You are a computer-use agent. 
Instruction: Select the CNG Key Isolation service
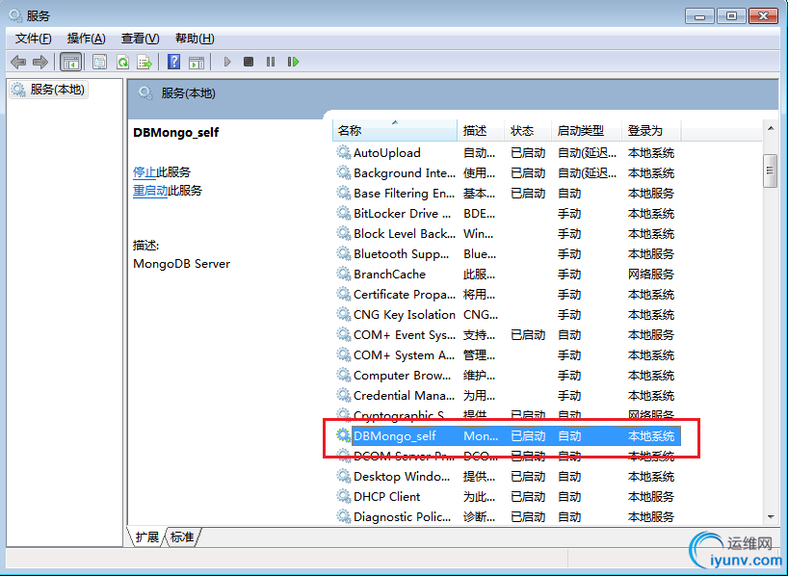(508, 314)
